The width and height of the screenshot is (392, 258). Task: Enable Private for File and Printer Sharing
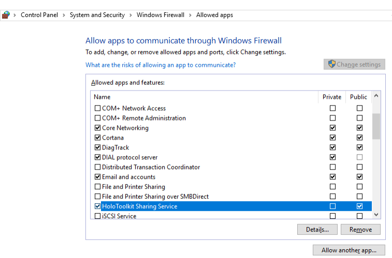(x=332, y=187)
